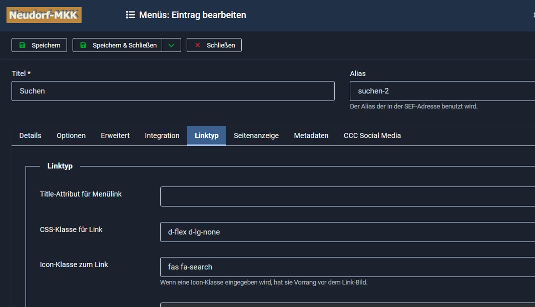Show the Metadaten tab
Viewport: 535px width, 307px height.
coord(311,135)
